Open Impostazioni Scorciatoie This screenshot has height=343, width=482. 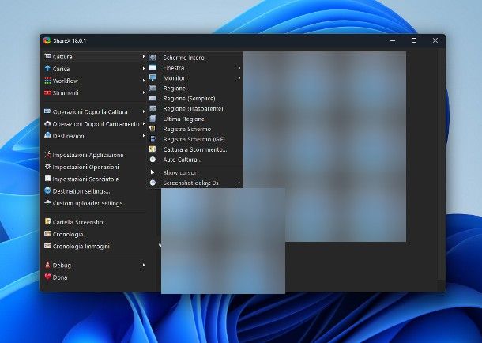tap(85, 179)
